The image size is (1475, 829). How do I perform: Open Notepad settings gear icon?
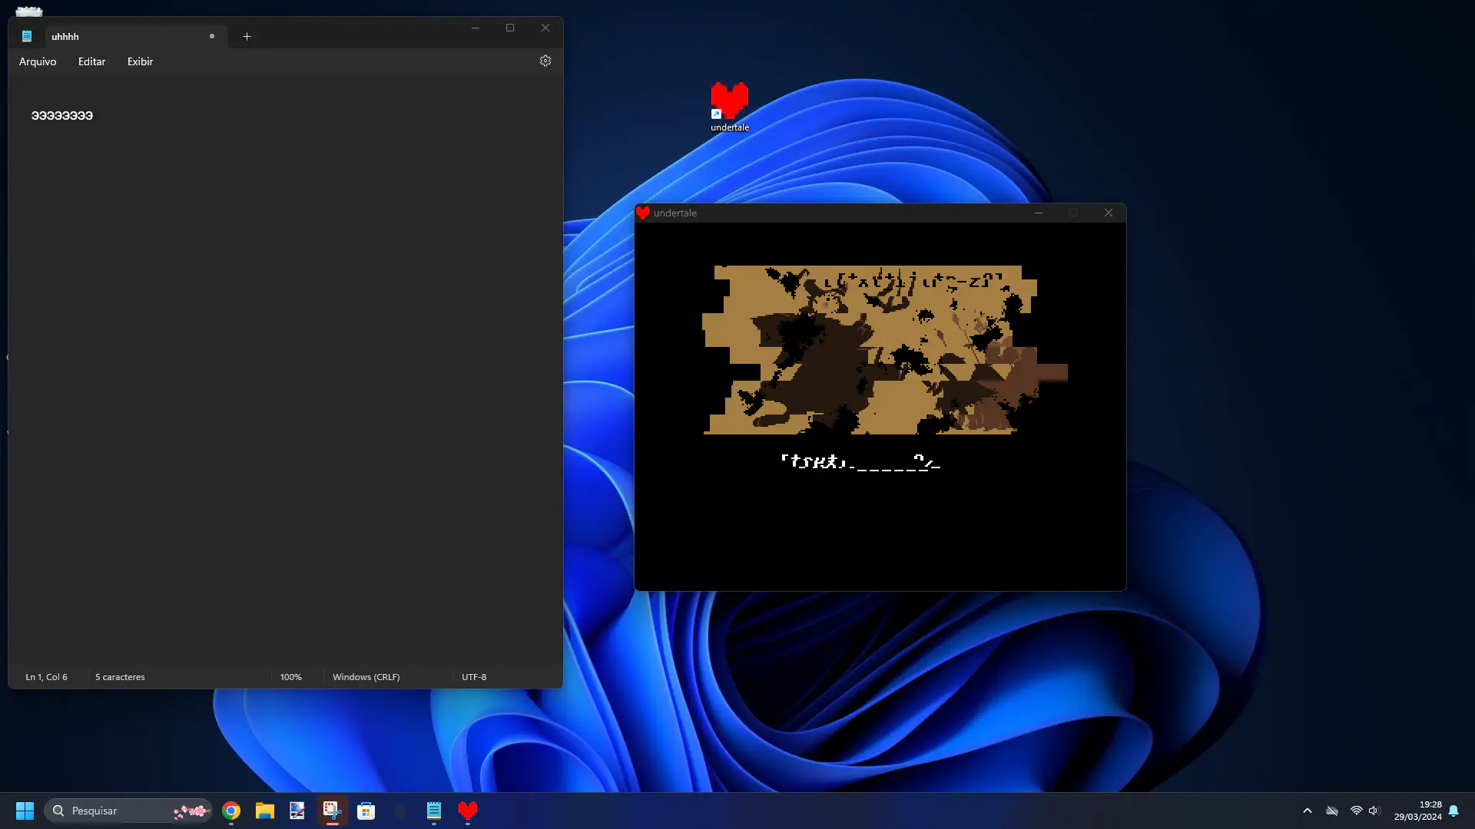pyautogui.click(x=545, y=61)
